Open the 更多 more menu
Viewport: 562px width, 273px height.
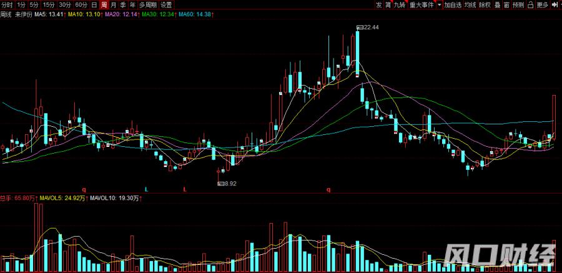coord(543,5)
